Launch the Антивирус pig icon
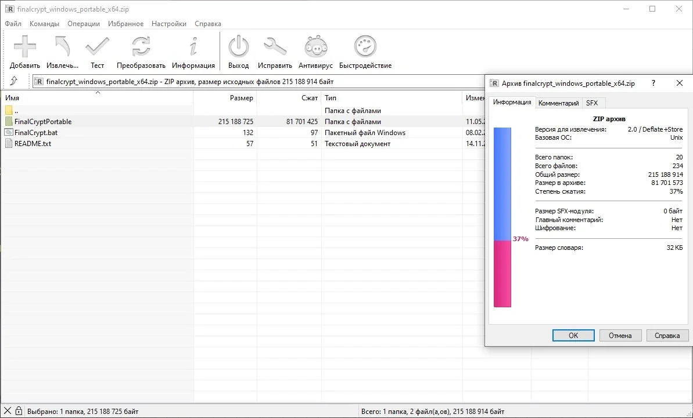 click(315, 47)
